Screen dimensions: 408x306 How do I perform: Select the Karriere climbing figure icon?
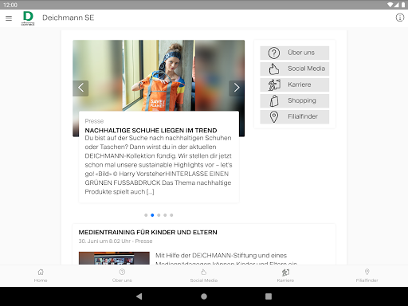pos(274,84)
